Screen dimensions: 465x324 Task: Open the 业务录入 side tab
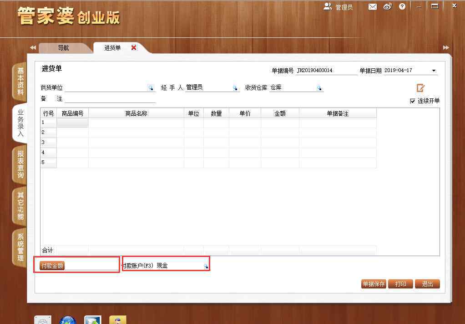coord(20,123)
